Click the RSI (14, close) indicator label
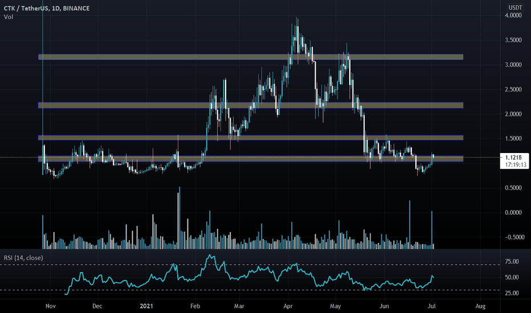This screenshot has height=313, width=531. (x=23, y=258)
